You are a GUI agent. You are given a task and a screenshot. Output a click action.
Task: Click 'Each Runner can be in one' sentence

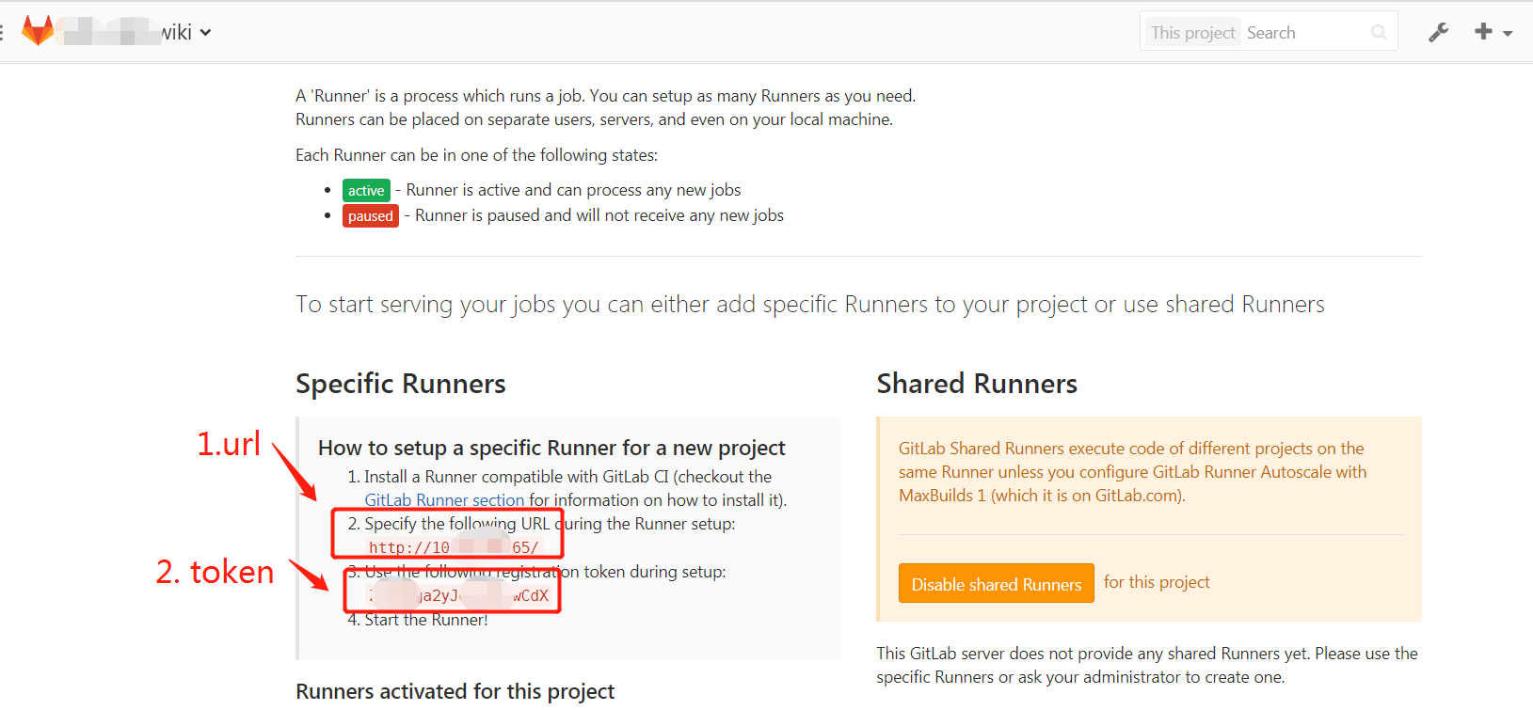(476, 155)
